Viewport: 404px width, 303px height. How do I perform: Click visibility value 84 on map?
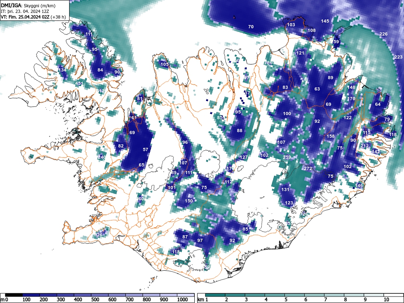click(100, 70)
